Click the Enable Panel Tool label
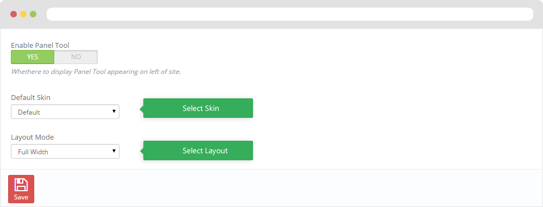Image resolution: width=543 pixels, height=207 pixels. coord(40,45)
